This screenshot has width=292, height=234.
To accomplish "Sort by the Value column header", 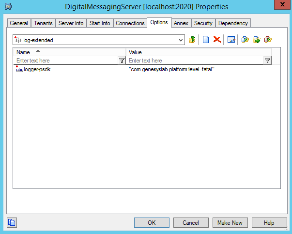I will (x=199, y=52).
